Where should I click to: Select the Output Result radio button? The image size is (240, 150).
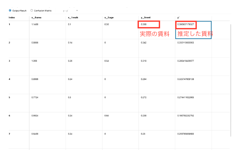(10, 10)
